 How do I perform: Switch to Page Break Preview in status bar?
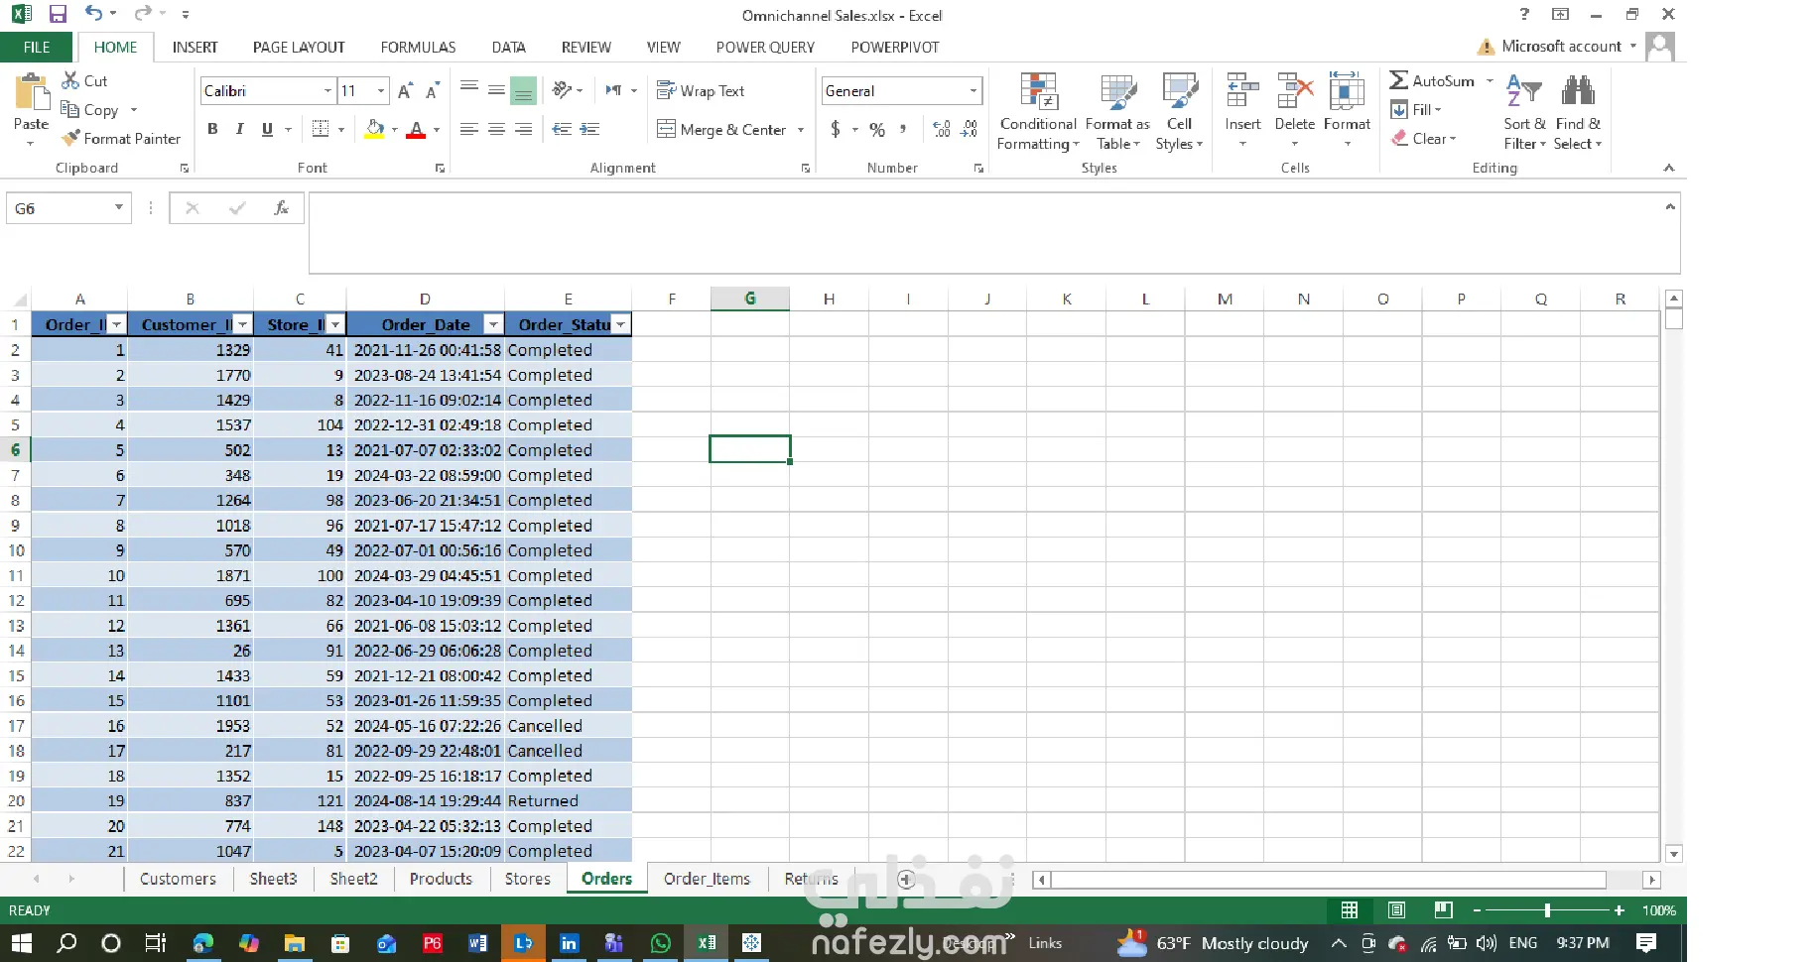[x=1443, y=910]
